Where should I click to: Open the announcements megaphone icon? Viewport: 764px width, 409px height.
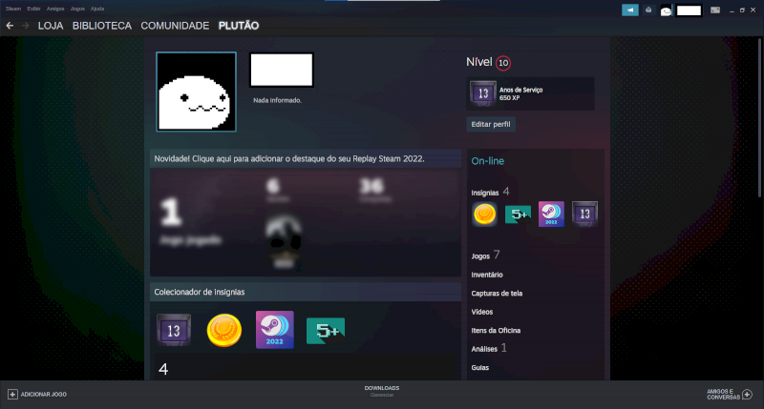tap(630, 10)
